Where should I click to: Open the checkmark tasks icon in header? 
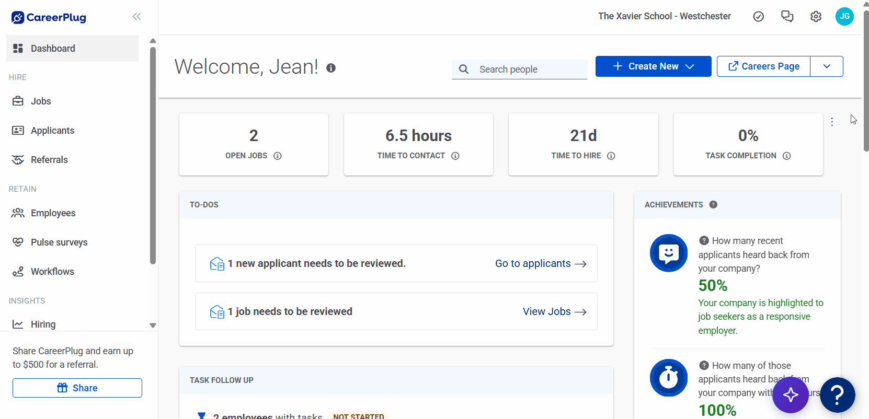[758, 17]
